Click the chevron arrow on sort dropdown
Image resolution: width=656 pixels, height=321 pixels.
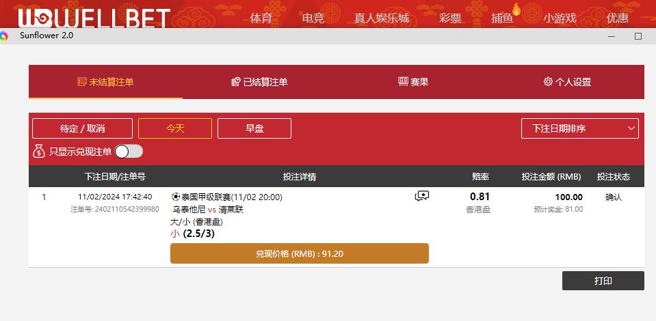tap(631, 128)
